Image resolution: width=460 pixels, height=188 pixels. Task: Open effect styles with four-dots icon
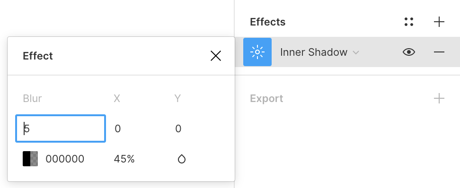(x=409, y=22)
